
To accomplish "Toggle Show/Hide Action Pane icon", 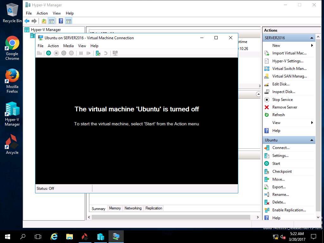I will click(x=69, y=21).
